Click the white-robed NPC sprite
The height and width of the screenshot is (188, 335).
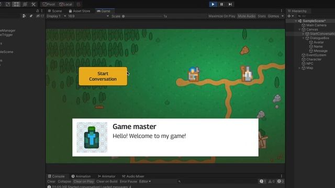coord(247,74)
